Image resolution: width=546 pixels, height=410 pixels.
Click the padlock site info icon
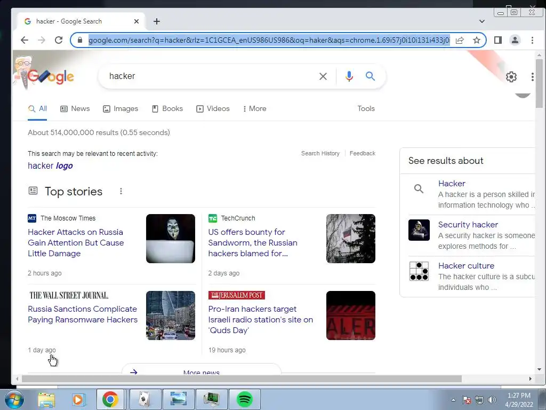coord(80,40)
